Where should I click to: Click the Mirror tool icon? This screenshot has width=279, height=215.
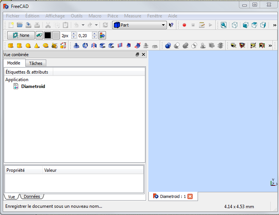pos(94,46)
